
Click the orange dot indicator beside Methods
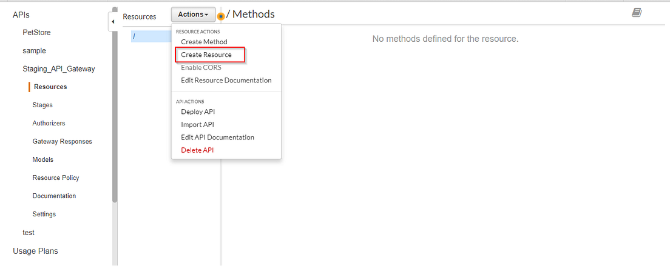click(221, 16)
